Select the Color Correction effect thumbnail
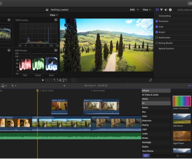This screenshot has height=159, width=192. [182, 101]
